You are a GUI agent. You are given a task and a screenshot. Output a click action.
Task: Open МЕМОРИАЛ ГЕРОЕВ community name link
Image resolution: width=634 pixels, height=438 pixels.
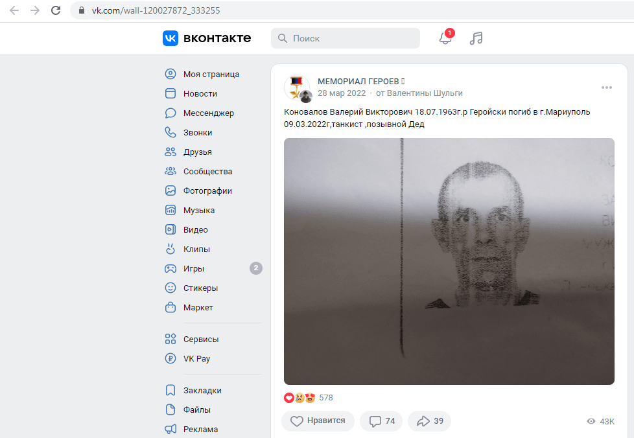(361, 81)
